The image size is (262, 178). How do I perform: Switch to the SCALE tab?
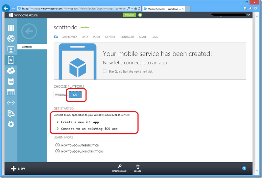[143, 37]
